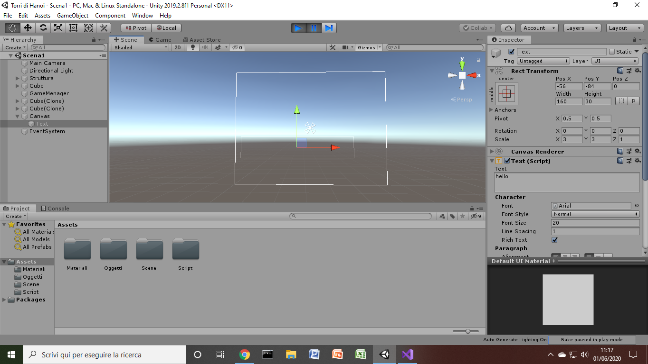
Task: Select the Scale tool
Action: point(58,28)
